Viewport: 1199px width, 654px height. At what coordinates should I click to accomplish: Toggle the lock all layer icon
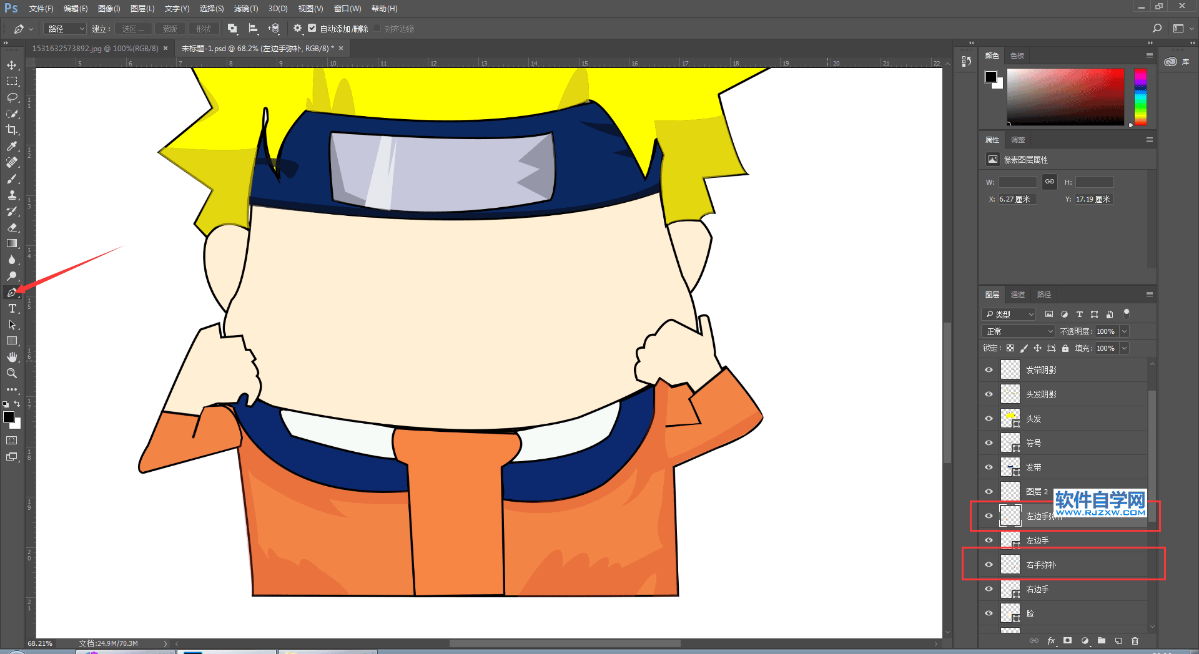(1065, 348)
